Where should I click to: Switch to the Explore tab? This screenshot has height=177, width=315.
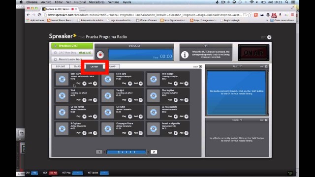pyautogui.click(x=60, y=67)
